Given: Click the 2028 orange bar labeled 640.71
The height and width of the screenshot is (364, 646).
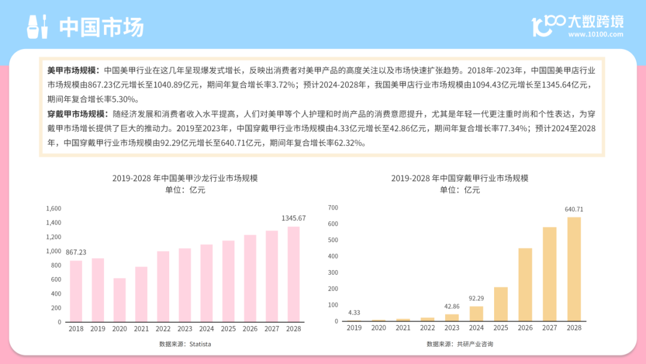Looking at the screenshot, I should pyautogui.click(x=574, y=269).
